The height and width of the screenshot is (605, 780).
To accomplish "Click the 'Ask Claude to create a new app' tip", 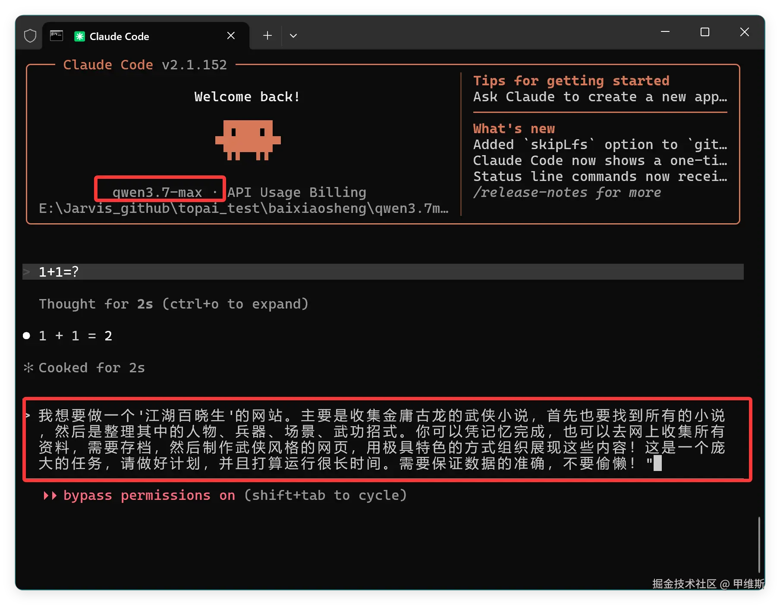I will click(x=600, y=97).
